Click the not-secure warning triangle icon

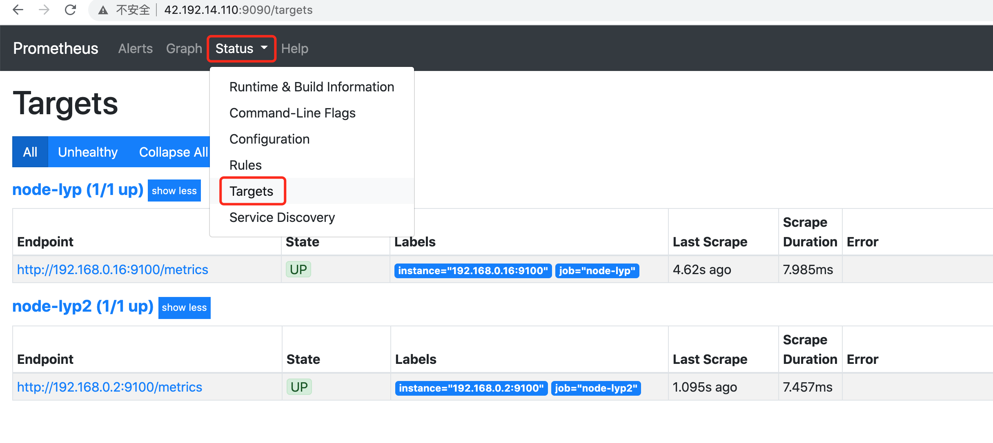tap(103, 10)
